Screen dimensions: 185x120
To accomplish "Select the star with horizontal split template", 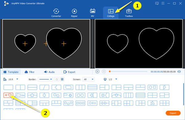I will (x=32, y=95).
